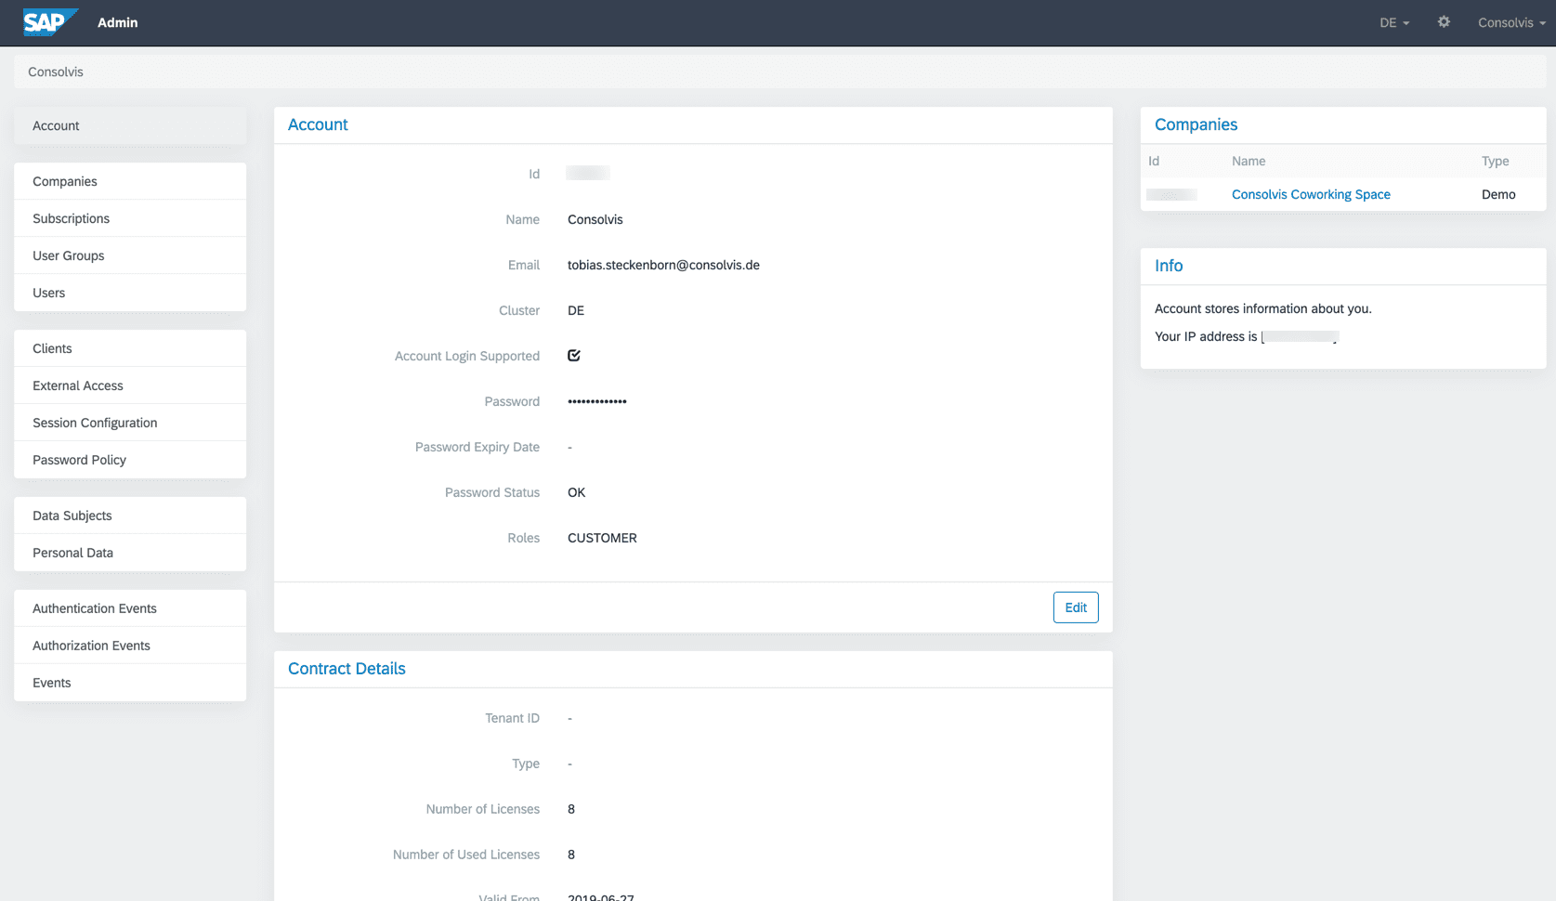Open External Access in the sidebar
This screenshot has width=1556, height=901.
point(130,385)
